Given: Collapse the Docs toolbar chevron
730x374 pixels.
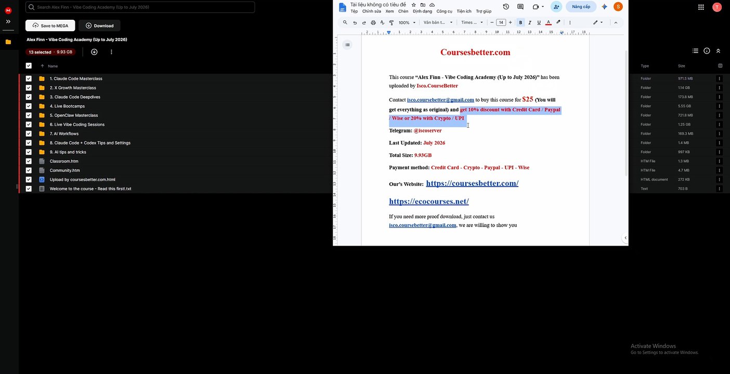Looking at the screenshot, I should [616, 22].
